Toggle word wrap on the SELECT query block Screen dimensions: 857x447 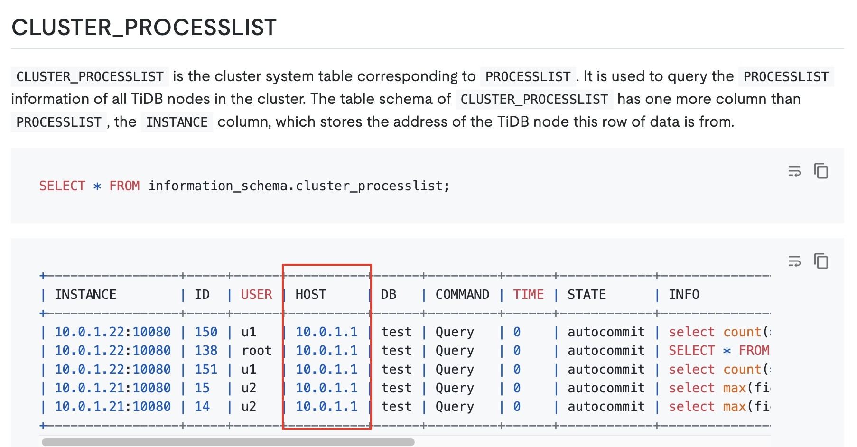pos(794,171)
